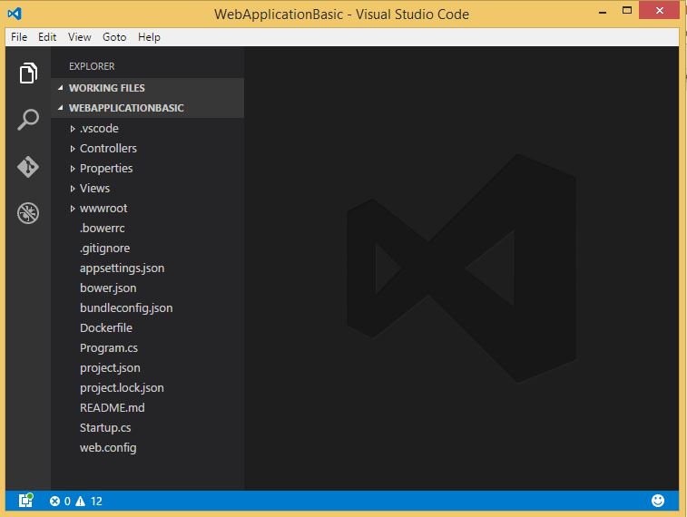Expand the Views folder arrow

pyautogui.click(x=73, y=189)
